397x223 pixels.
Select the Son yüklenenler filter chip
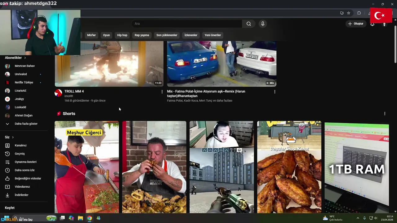pos(167,35)
